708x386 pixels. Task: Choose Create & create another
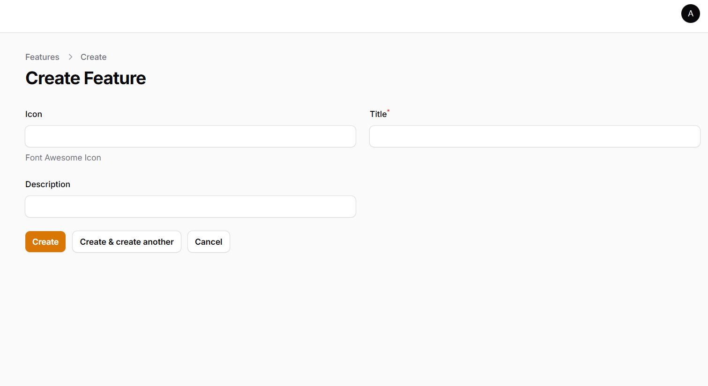tap(127, 242)
